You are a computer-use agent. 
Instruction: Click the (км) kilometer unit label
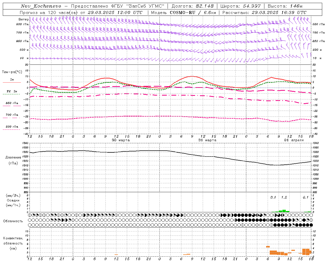(x=13, y=248)
